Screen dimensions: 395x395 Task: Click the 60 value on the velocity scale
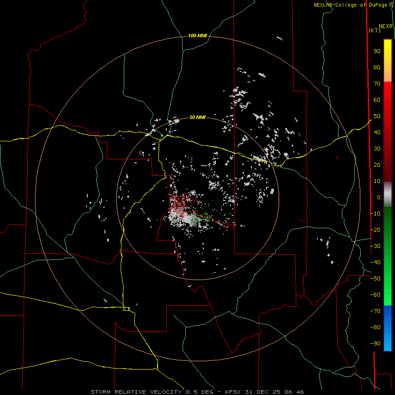[x=377, y=100]
